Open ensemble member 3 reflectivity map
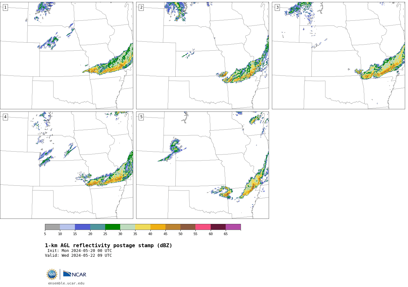408x287 pixels. [x=338, y=55]
